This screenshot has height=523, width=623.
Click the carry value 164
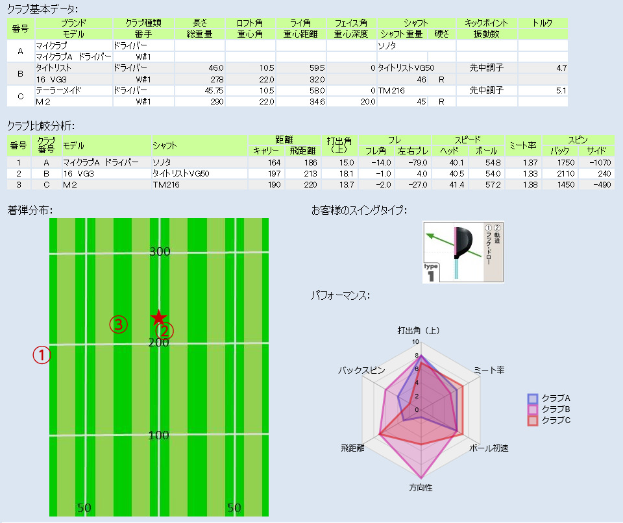tap(274, 162)
